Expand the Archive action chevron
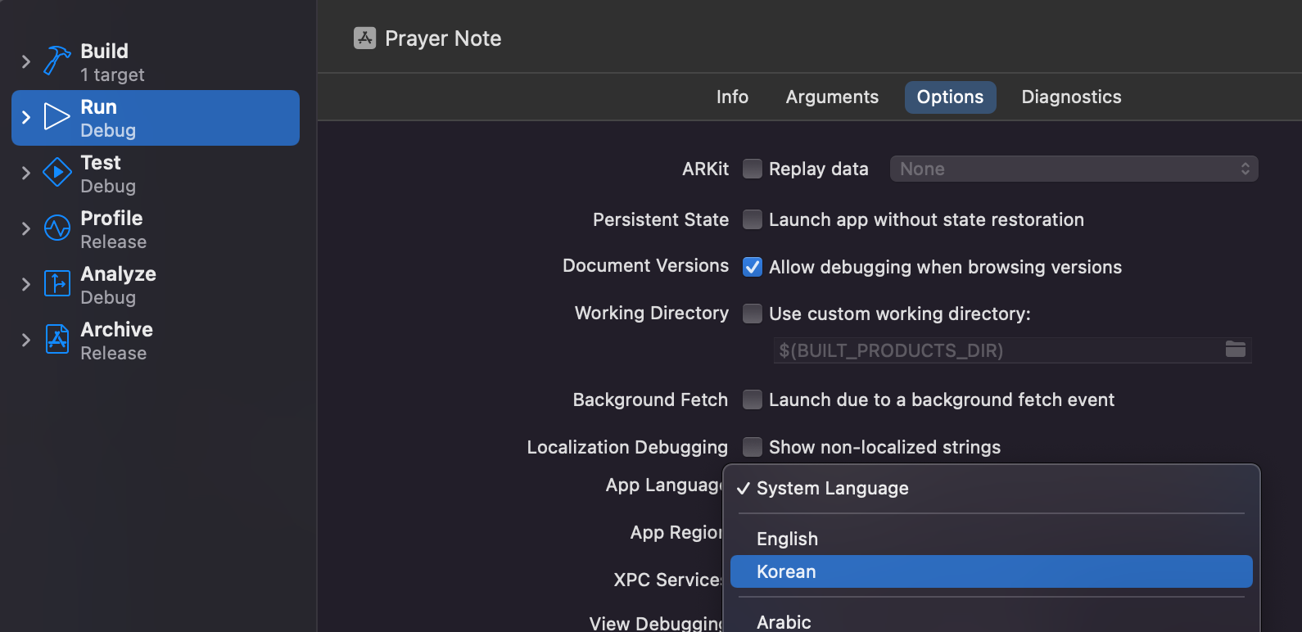Viewport: 1302px width, 632px height. 25,340
